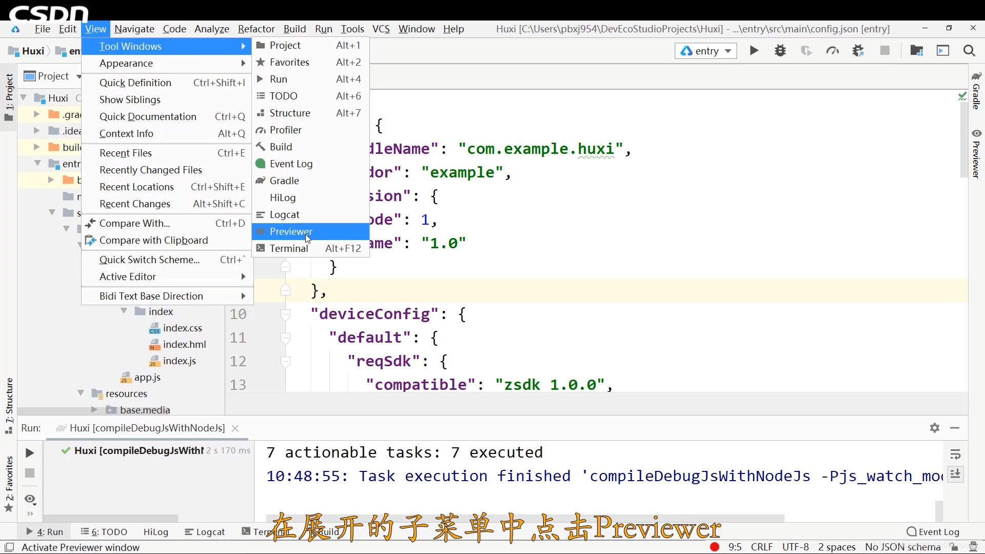Rerun the task in the Run panel

tap(30, 453)
